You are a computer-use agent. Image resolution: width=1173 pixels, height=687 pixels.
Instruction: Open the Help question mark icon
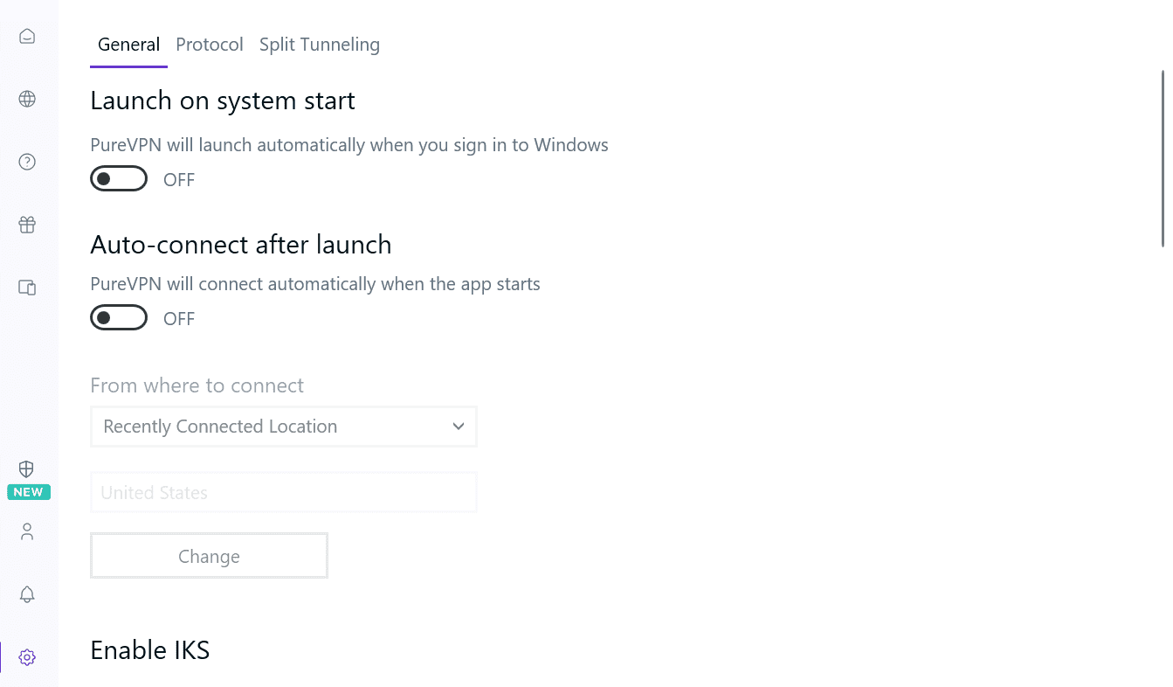point(27,162)
